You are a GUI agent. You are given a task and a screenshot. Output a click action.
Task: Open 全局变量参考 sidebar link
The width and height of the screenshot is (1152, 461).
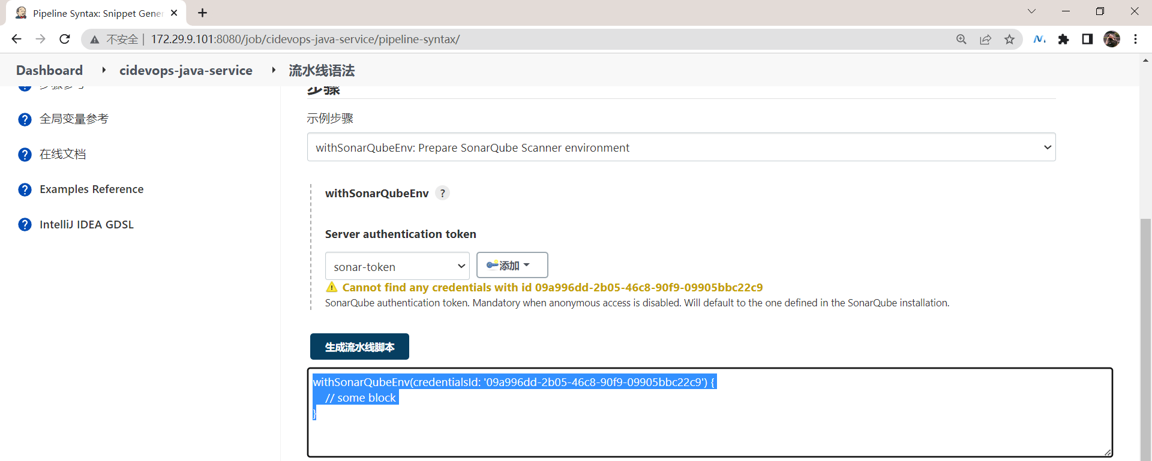click(74, 119)
